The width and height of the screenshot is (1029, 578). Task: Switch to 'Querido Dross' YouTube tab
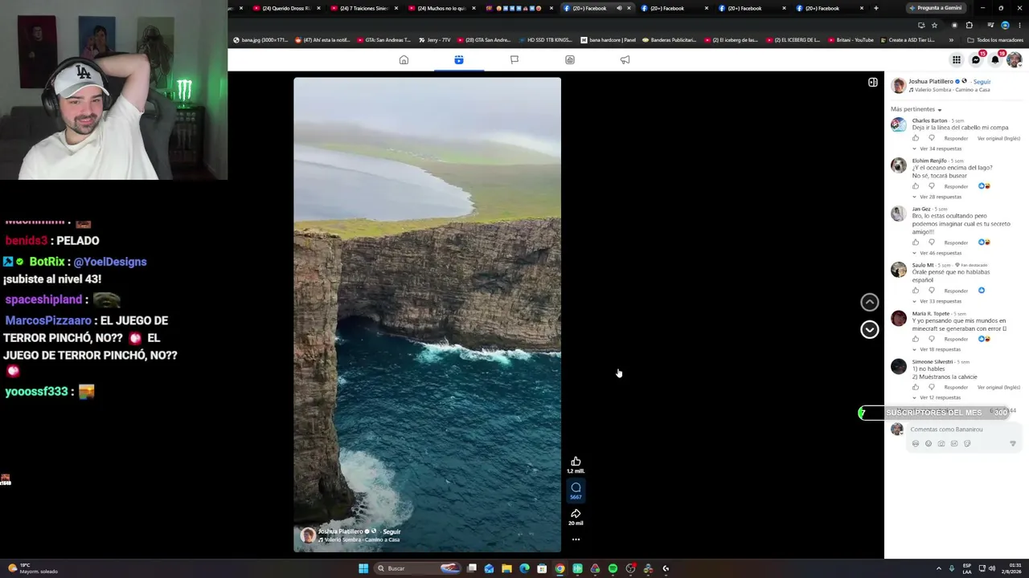[285, 8]
